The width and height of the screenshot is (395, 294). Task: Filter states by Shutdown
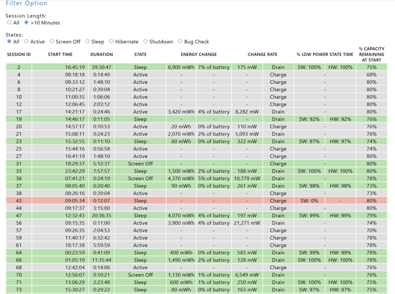pos(146,41)
